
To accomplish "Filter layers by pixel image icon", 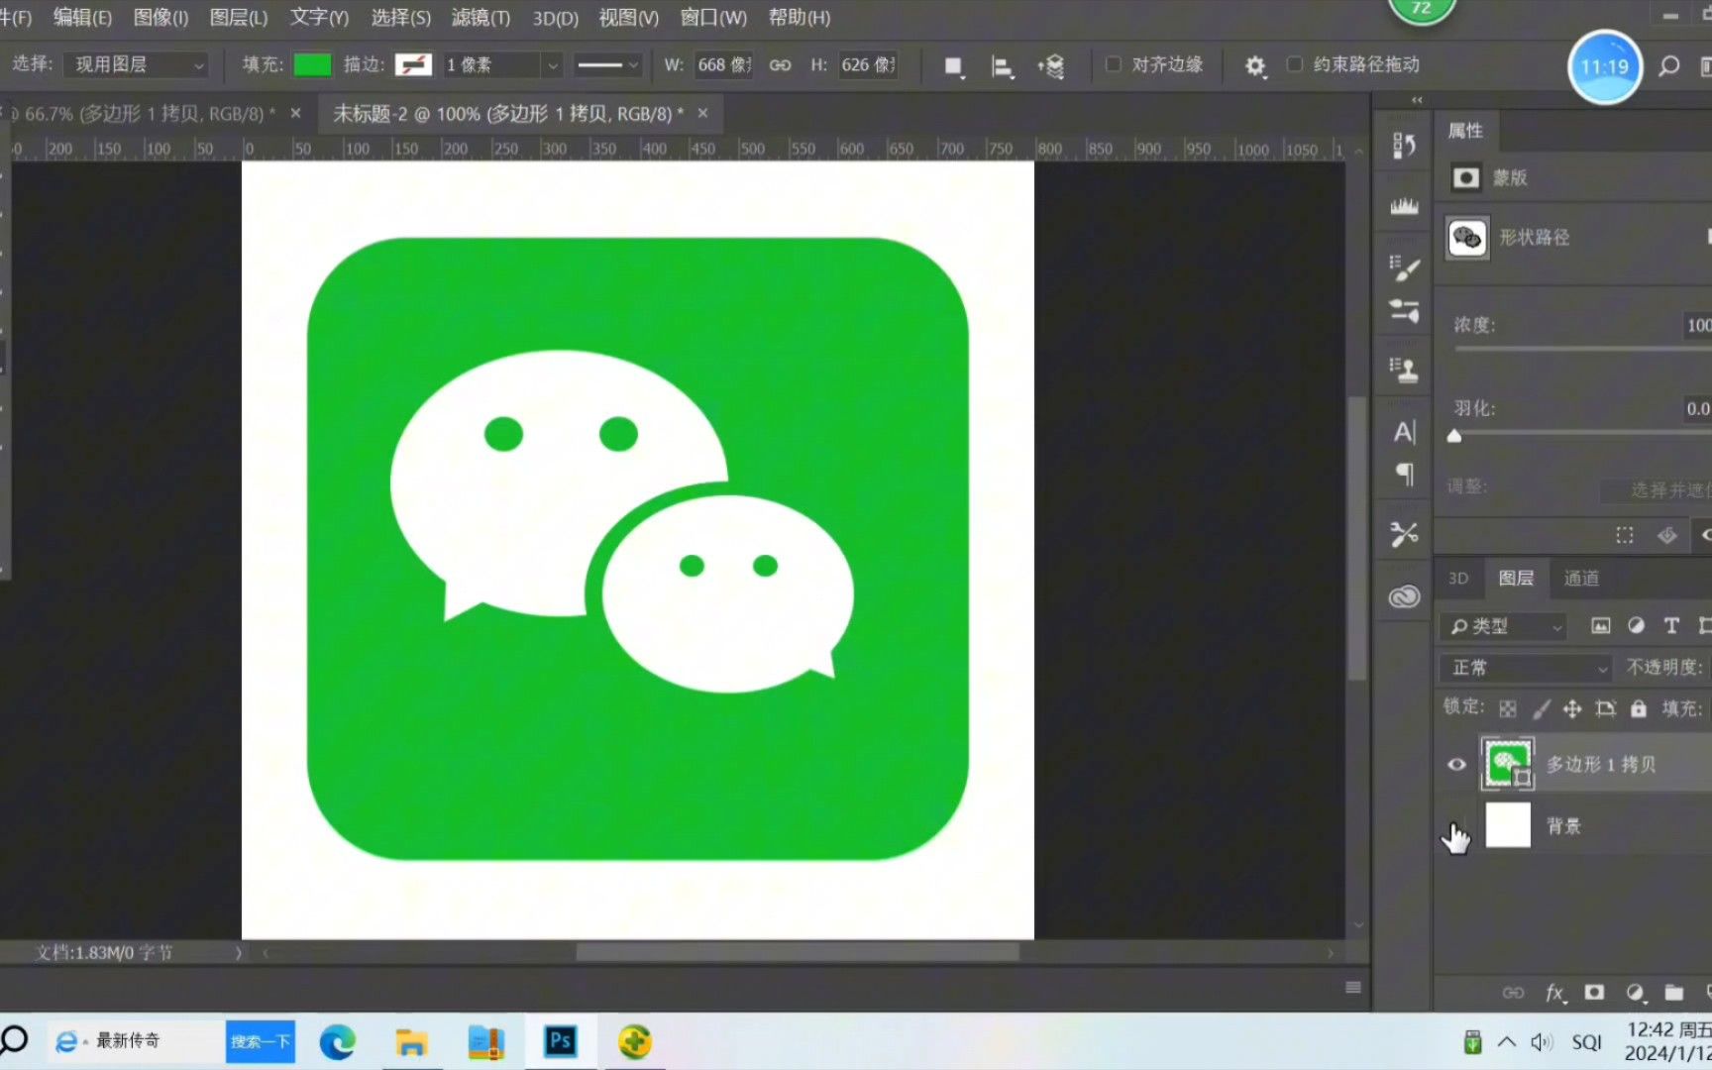I will point(1600,626).
